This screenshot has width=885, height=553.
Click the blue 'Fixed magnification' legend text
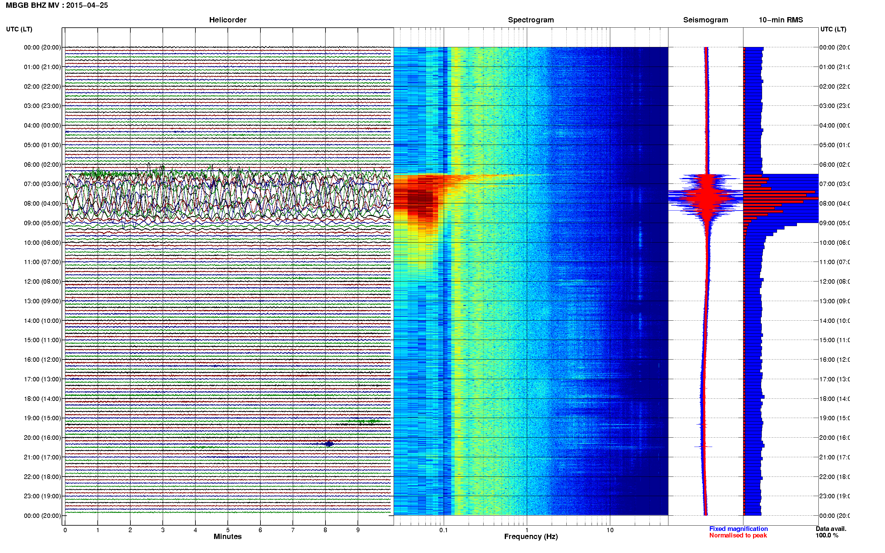[738, 529]
